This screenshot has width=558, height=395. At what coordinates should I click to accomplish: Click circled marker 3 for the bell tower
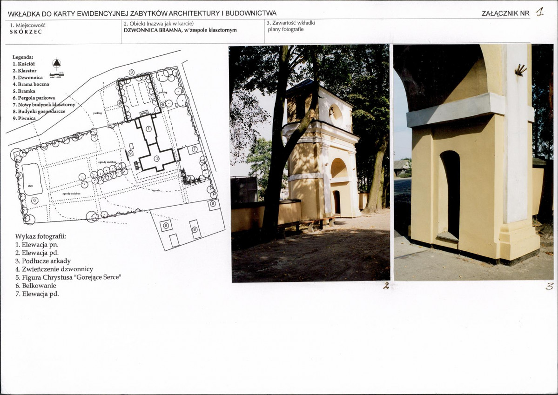pyautogui.click(x=132, y=72)
